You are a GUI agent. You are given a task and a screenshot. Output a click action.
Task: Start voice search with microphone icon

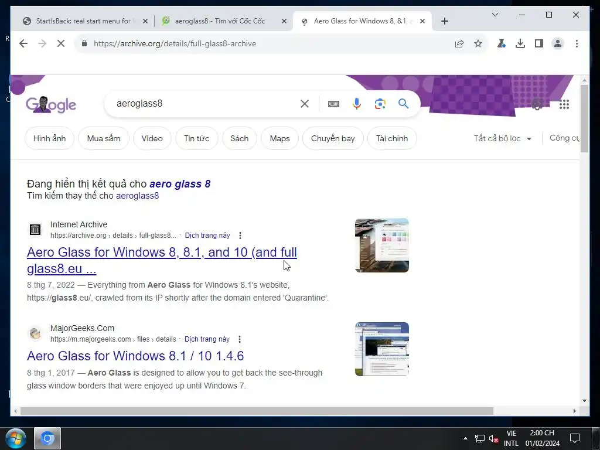tap(357, 104)
